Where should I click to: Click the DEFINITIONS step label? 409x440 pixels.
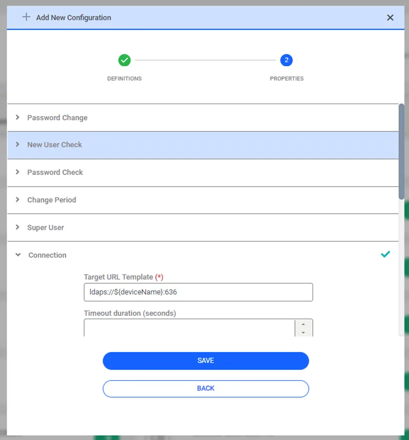point(125,78)
